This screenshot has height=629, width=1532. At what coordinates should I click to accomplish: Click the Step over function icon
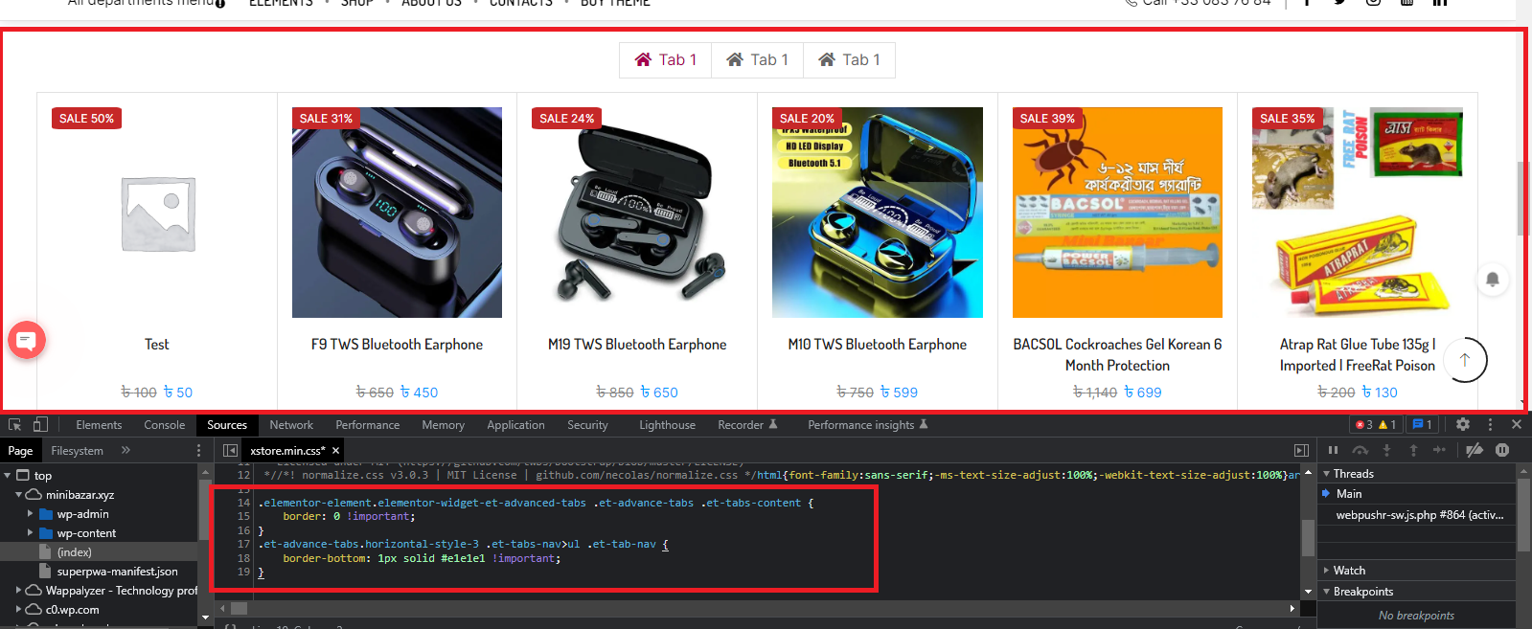pos(1360,450)
